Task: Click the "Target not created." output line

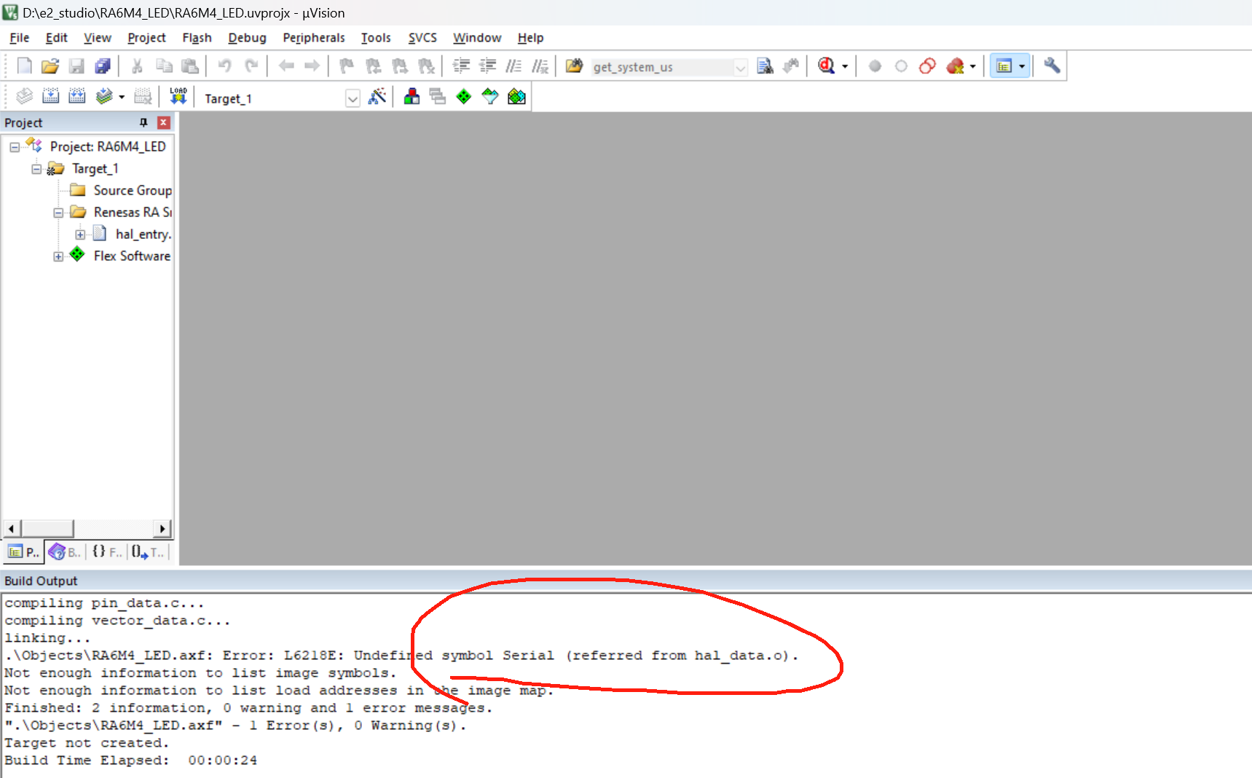Action: click(87, 743)
